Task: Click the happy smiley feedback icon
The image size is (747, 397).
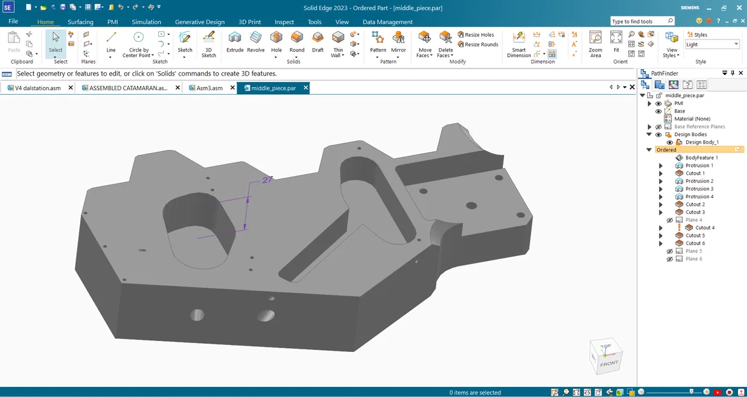Action: coord(699,21)
